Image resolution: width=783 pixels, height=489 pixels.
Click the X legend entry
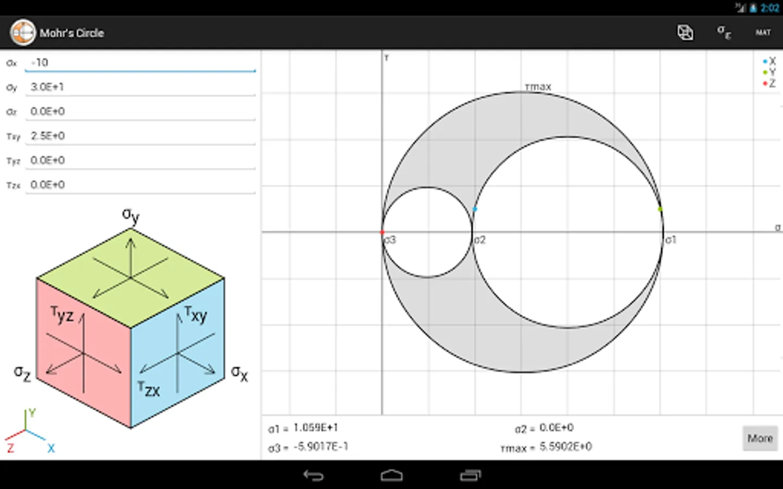click(769, 61)
